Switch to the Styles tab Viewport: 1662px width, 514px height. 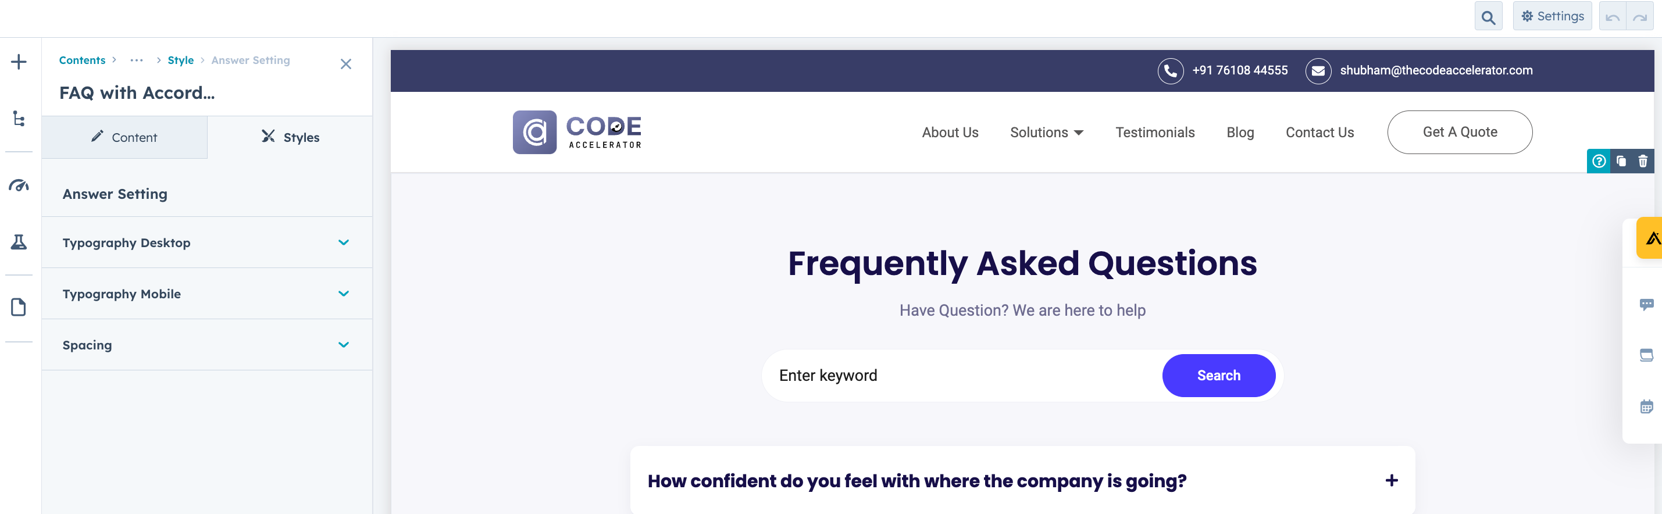pos(290,137)
